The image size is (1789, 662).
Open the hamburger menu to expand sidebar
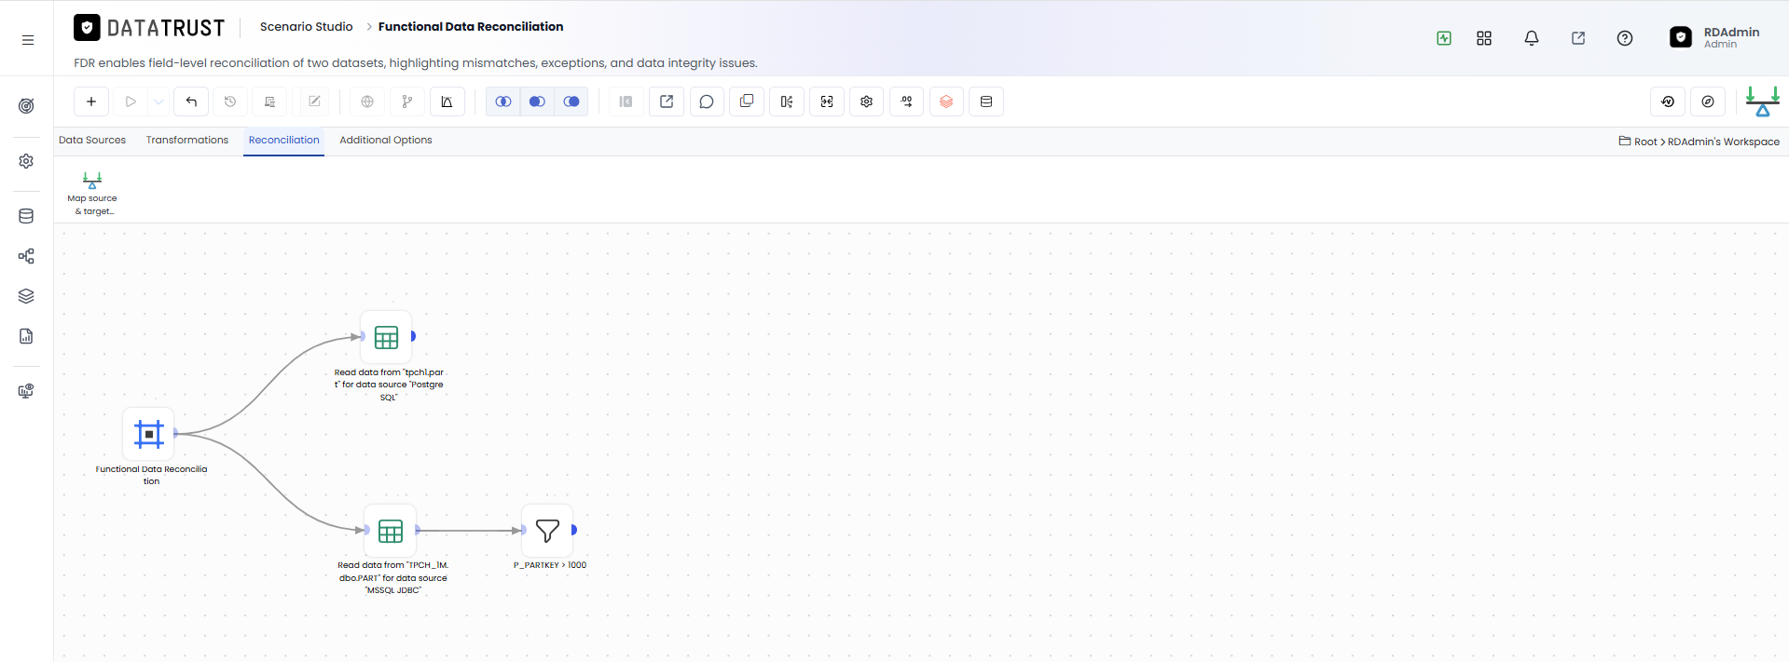coord(28,40)
